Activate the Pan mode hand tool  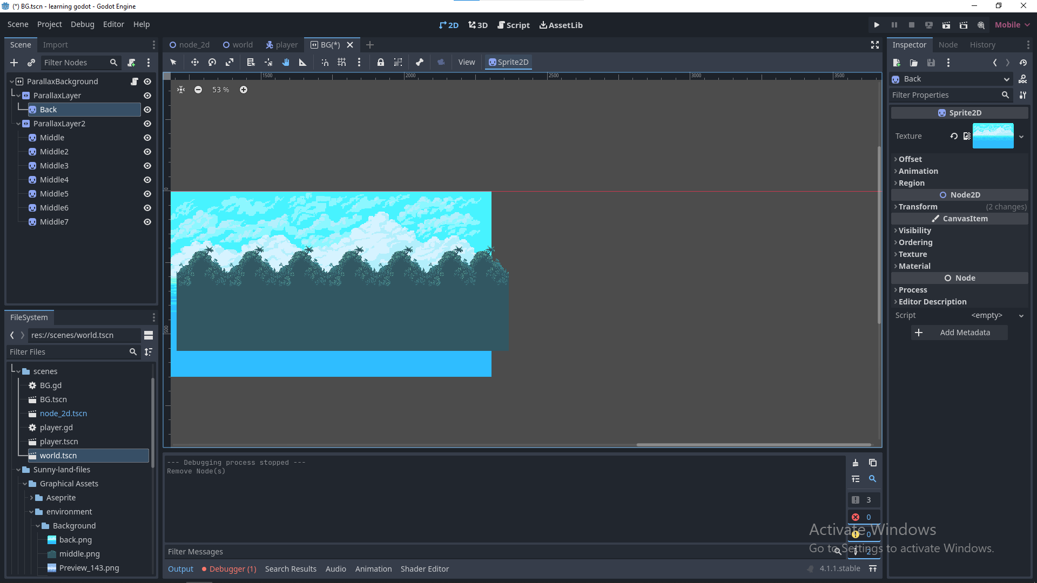tap(286, 62)
